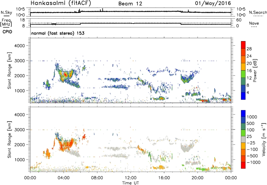Click the 2000 tick of velocity panel
Image resolution: width=267 pixels, height=185 pixels.
point(20,145)
